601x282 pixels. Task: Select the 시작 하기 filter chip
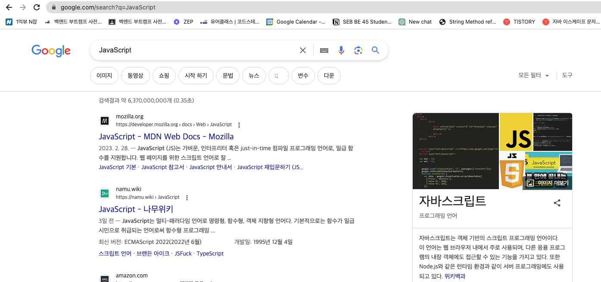click(x=196, y=76)
